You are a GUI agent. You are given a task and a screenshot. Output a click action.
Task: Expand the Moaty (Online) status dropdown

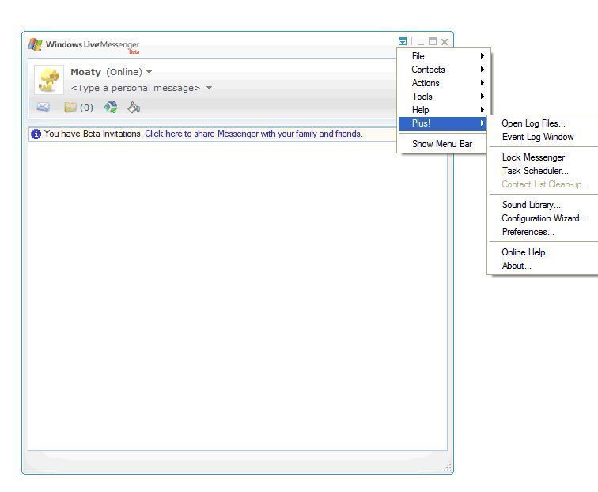149,73
